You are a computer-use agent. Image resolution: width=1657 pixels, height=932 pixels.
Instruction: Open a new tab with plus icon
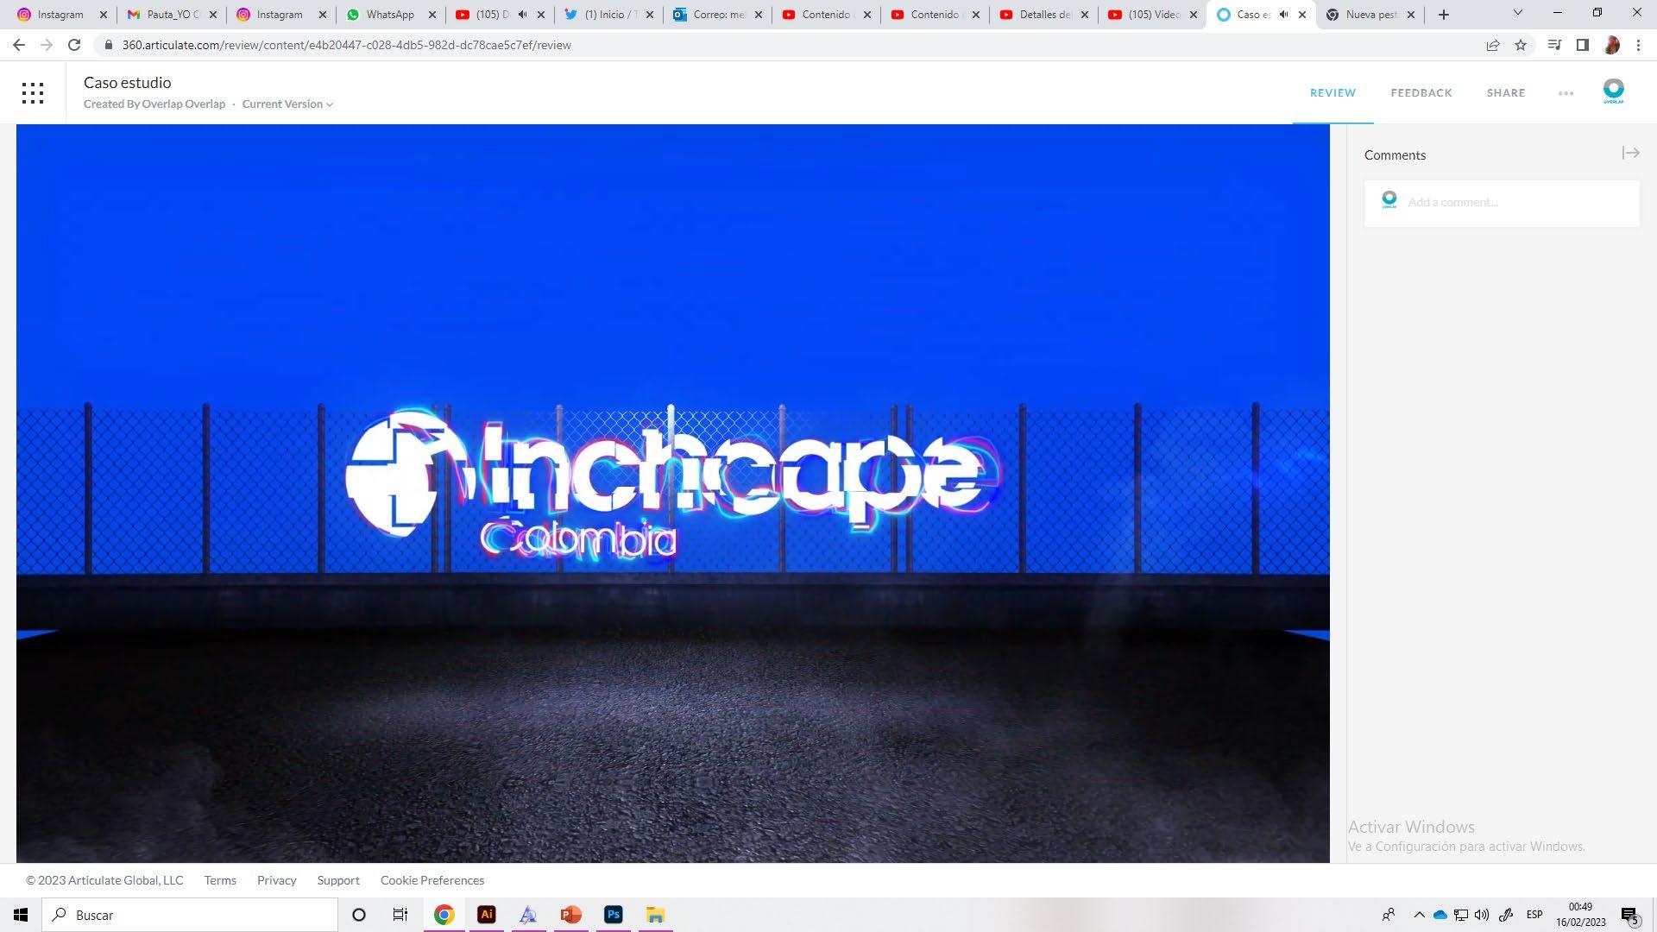click(1444, 15)
